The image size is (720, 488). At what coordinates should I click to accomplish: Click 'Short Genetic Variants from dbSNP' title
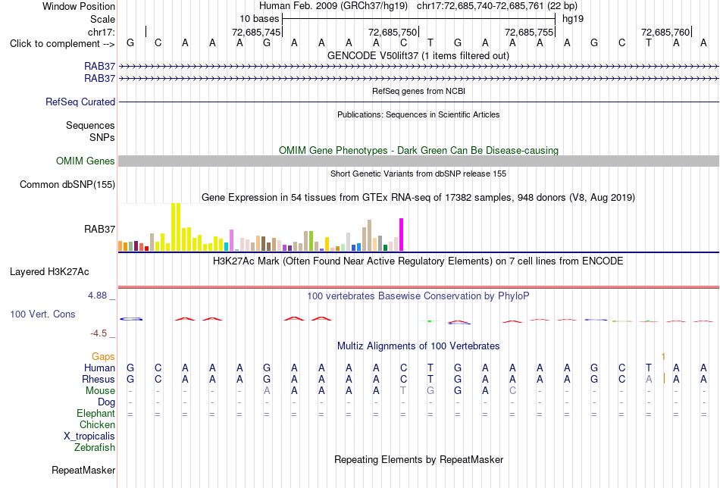tap(418, 174)
